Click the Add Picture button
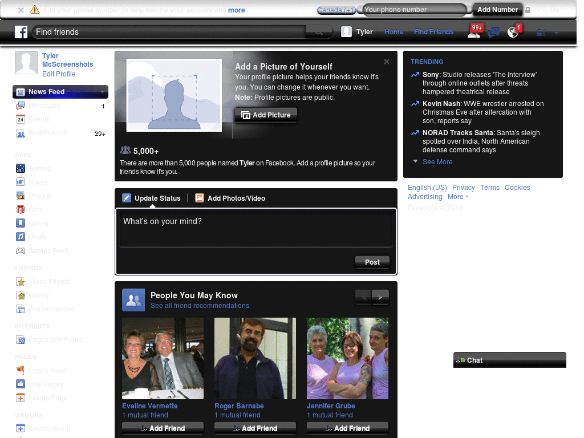Screen dimensions: 584x438 pos(266,115)
